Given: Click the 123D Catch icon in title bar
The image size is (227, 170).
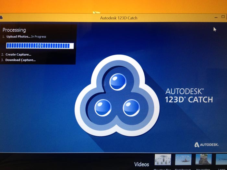Looking at the screenshot, I should click(x=1, y=18).
